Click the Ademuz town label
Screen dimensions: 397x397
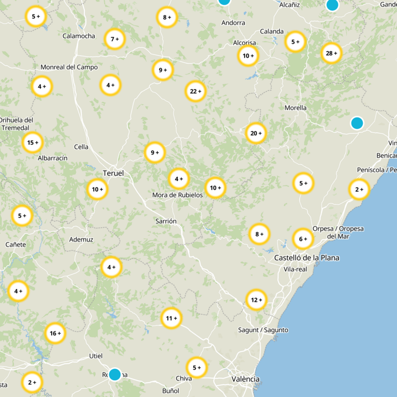81,240
